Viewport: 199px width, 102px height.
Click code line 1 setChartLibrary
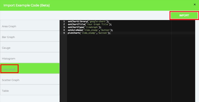pos(88,21)
